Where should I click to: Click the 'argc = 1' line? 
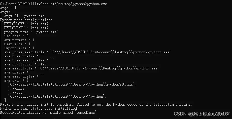8,8
